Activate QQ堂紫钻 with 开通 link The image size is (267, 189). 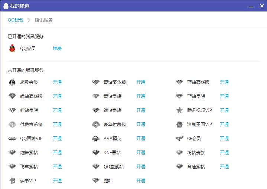(141, 167)
